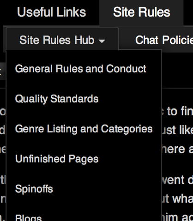Click article text reading "here a"

pyautogui.click(x=177, y=149)
